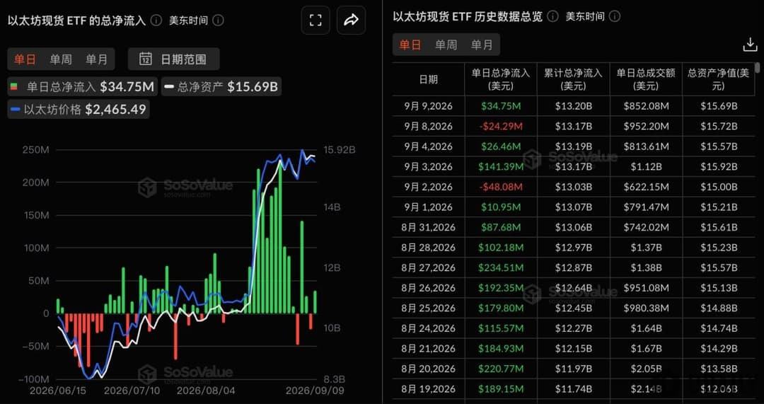The width and height of the screenshot is (764, 404).
Task: Click net inflow value $115.57M
Action: click(x=500, y=328)
